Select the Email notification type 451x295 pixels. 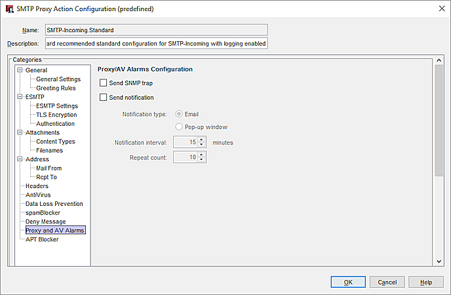[x=179, y=114]
